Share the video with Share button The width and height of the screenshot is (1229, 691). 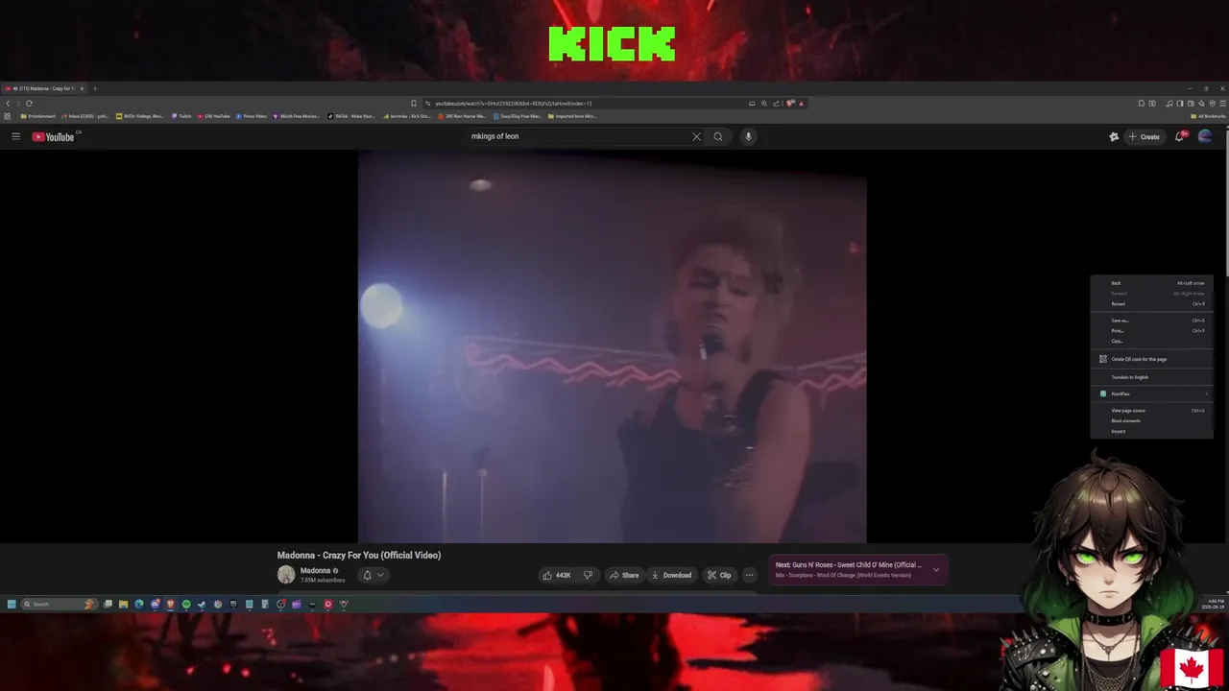tap(624, 575)
